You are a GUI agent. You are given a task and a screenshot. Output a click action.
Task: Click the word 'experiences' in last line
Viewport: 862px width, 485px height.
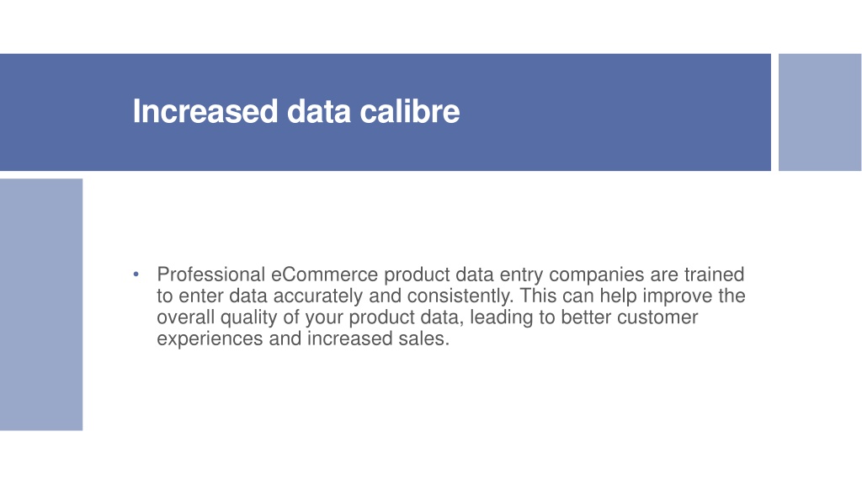tap(210, 338)
